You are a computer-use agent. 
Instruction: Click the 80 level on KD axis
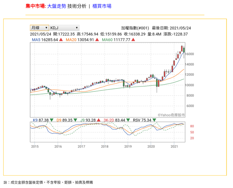[x=192, y=126]
